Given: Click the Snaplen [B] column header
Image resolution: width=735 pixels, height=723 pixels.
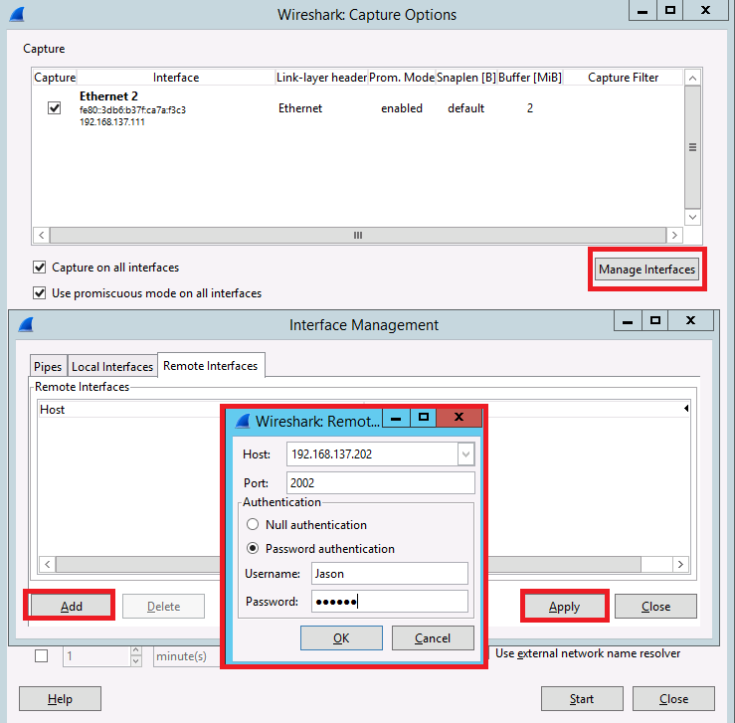Looking at the screenshot, I should (x=465, y=78).
